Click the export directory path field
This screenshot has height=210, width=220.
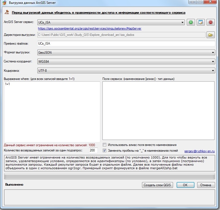(121, 35)
